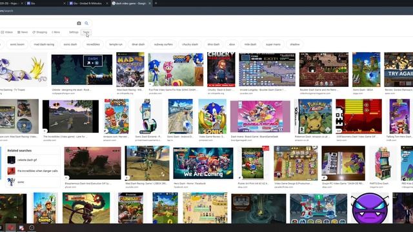Viewport: 413px width, 232px height.
Task: Filter by 'temple run' chip
Action: [x=116, y=44]
